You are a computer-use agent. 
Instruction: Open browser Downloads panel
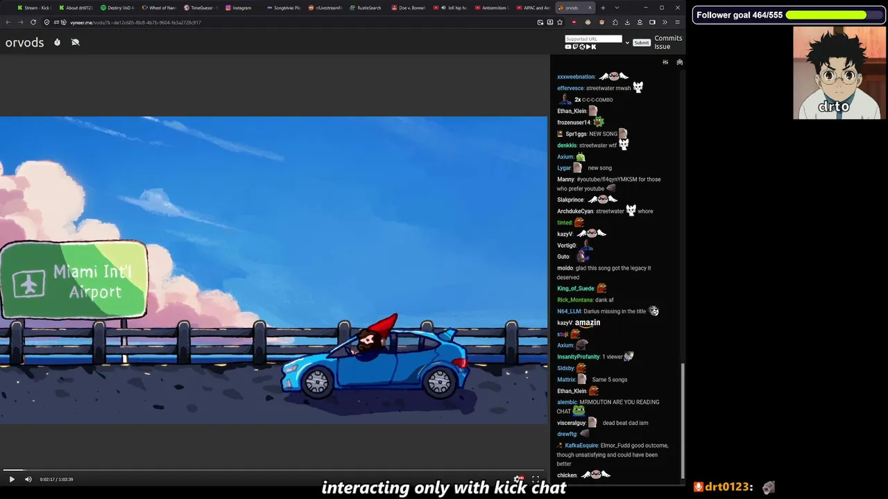pyautogui.click(x=627, y=22)
